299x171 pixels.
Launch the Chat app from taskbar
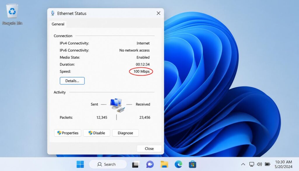coord(150,164)
